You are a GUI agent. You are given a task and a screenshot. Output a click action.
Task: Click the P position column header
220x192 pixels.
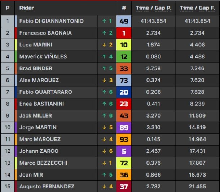click(8, 8)
